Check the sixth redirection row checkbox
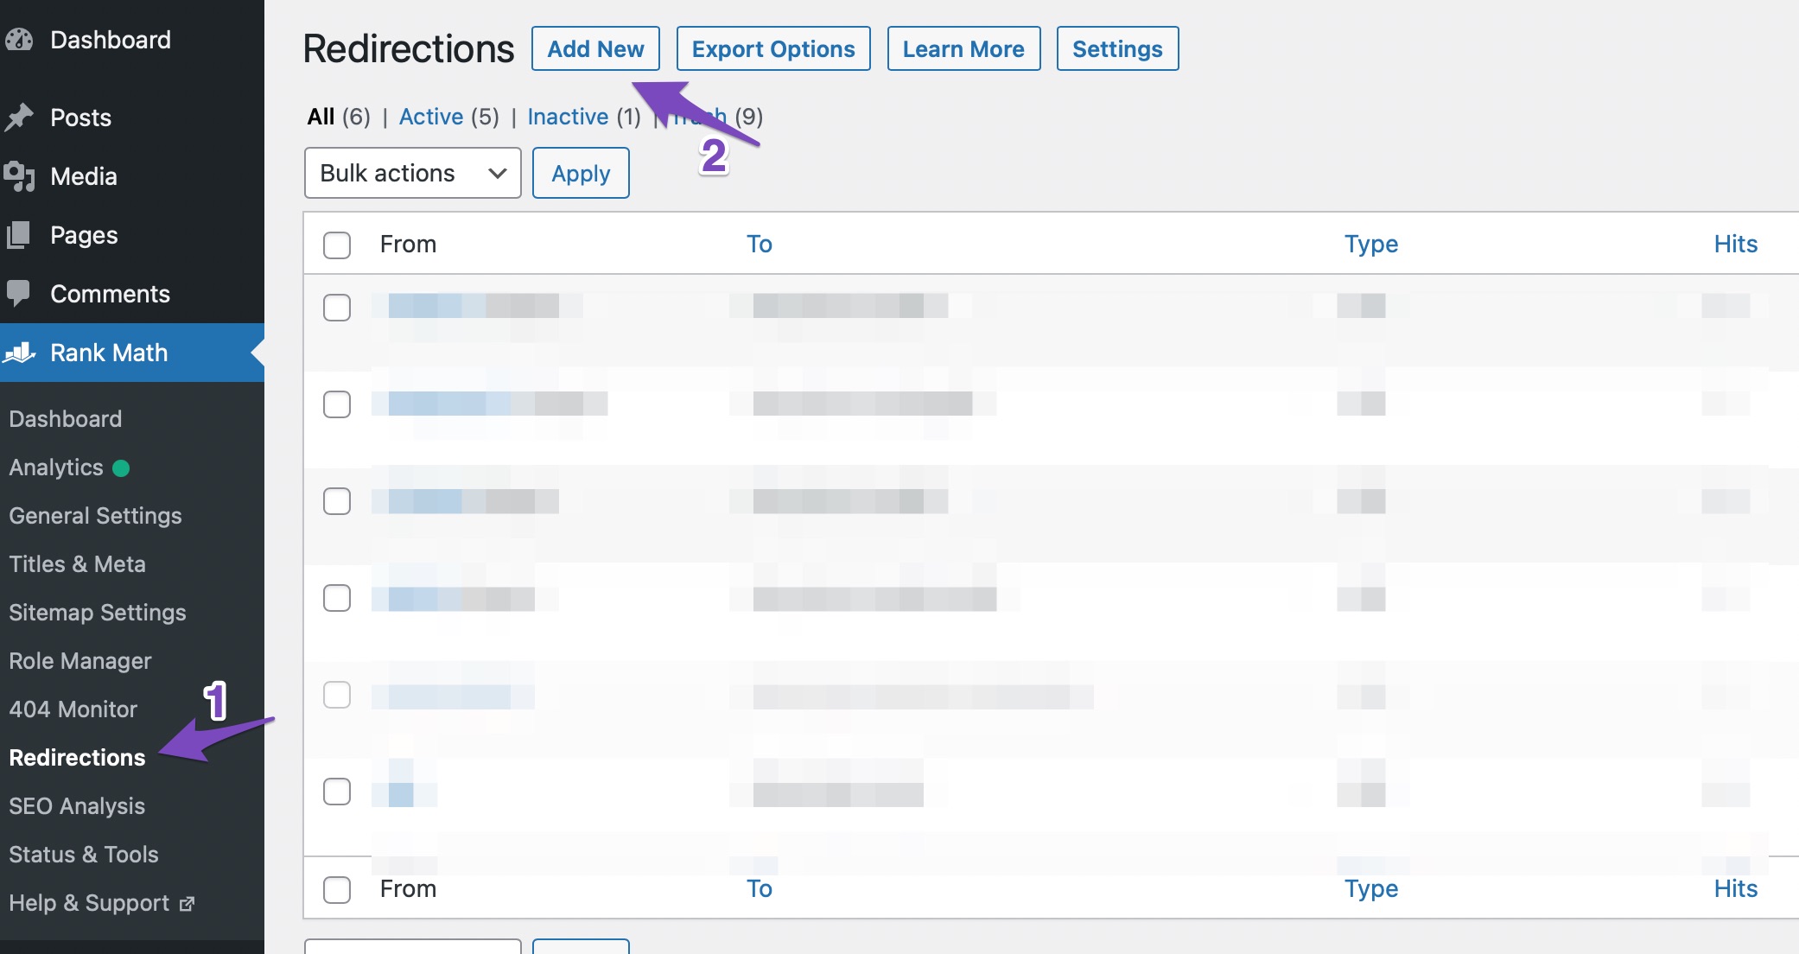 coord(337,792)
